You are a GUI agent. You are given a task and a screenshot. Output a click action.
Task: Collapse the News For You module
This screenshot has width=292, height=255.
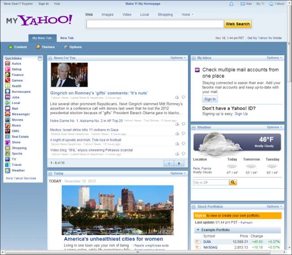coord(50,58)
